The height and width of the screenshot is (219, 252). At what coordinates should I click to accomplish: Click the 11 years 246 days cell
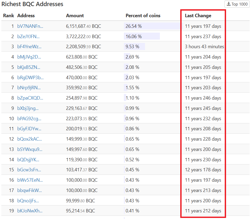203,98
